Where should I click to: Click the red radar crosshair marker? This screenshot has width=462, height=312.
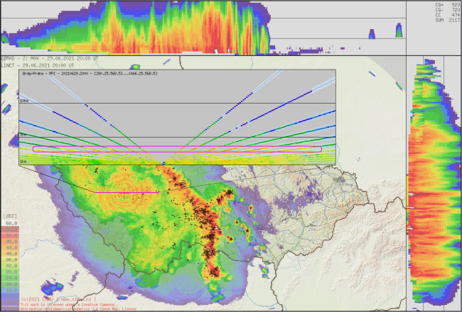pos(125,192)
